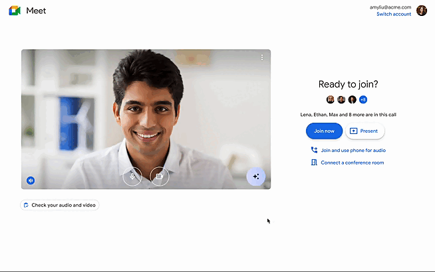This screenshot has height=272, width=435.
Task: Click the third participant avatar
Action: pyautogui.click(x=352, y=100)
